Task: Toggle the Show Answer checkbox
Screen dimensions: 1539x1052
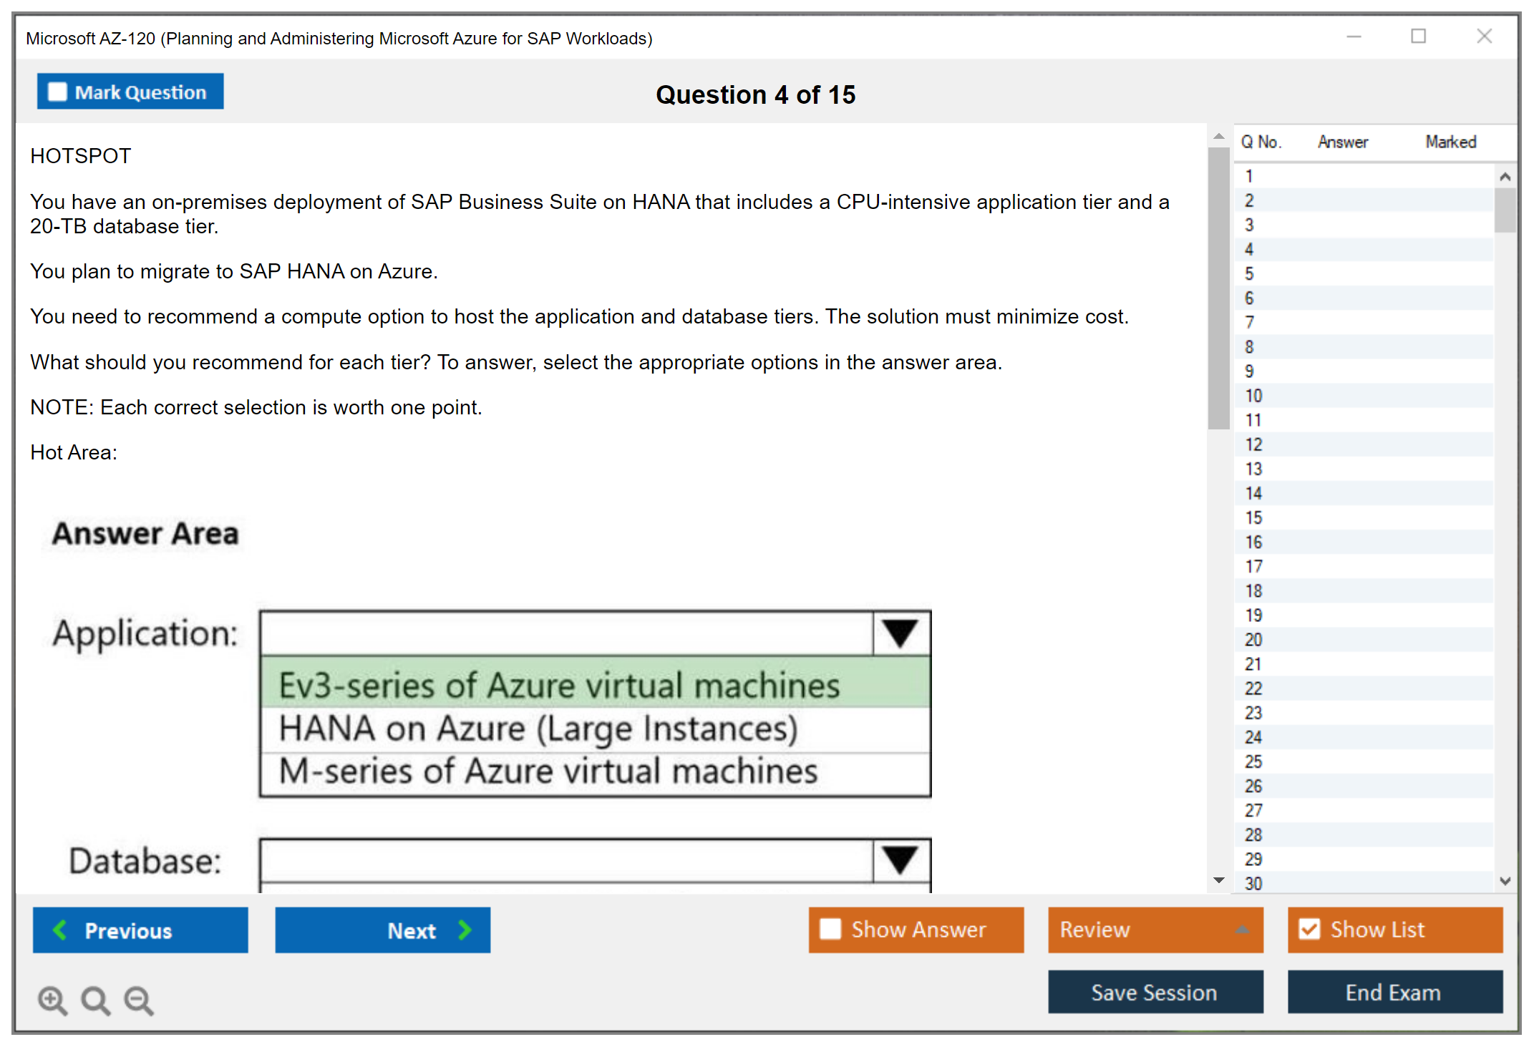Action: tap(830, 929)
